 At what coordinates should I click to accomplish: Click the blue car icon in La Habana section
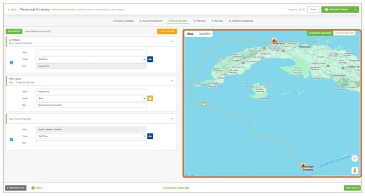(x=150, y=59)
